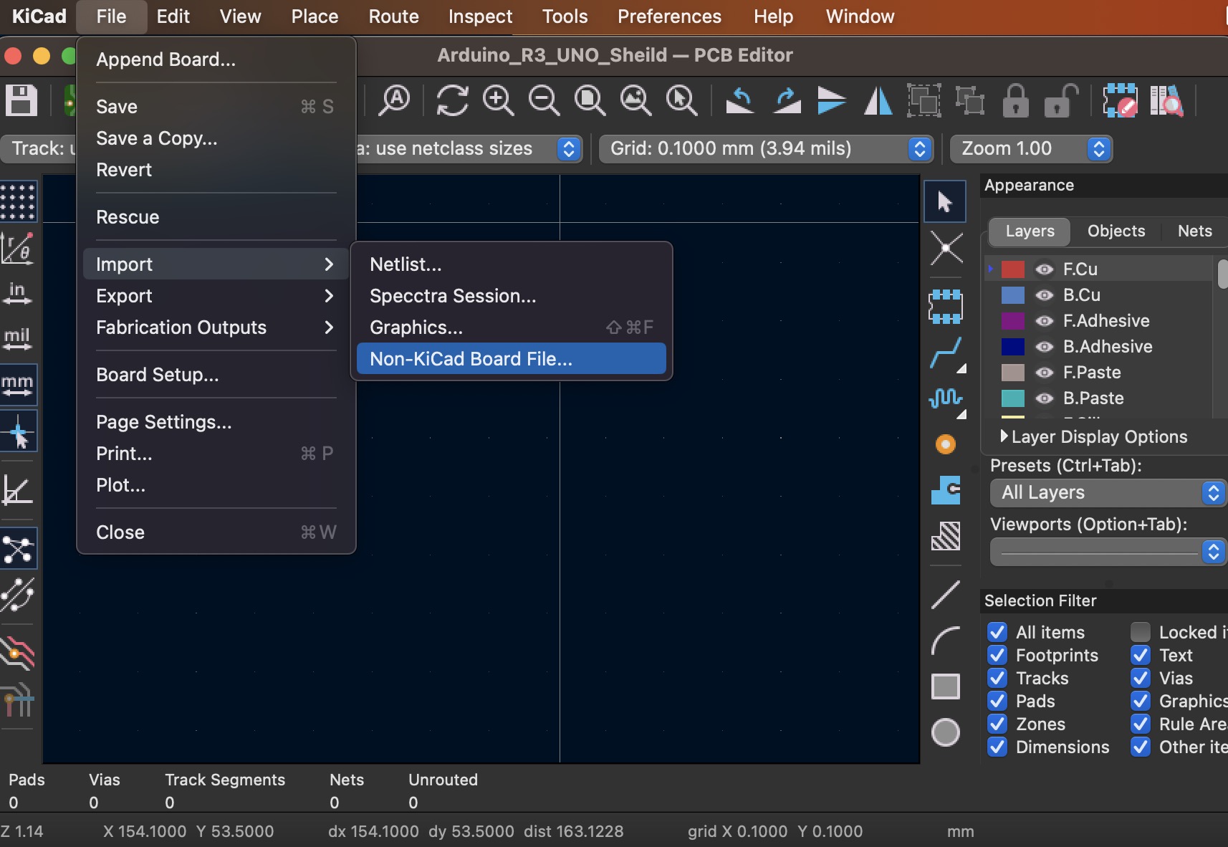Expand the Export submenu
The image size is (1228, 847).
216,296
